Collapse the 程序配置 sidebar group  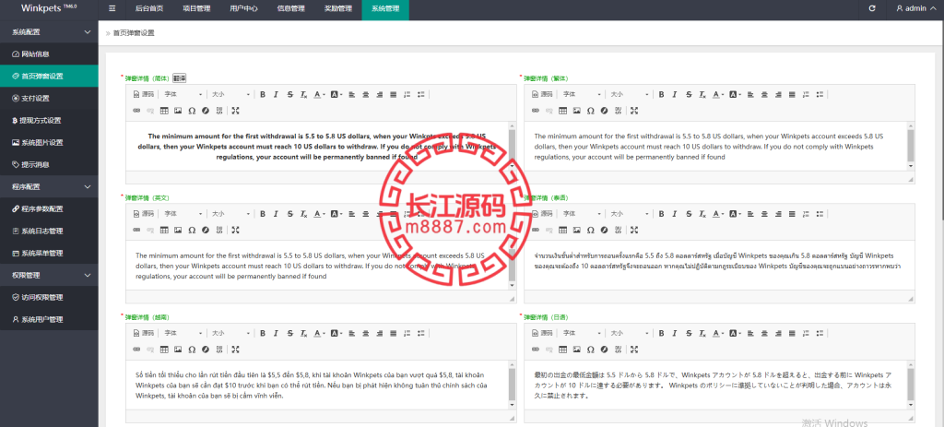[49, 186]
